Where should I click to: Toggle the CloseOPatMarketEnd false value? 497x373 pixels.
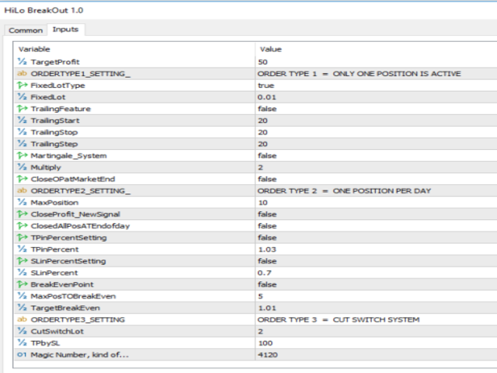pos(267,179)
